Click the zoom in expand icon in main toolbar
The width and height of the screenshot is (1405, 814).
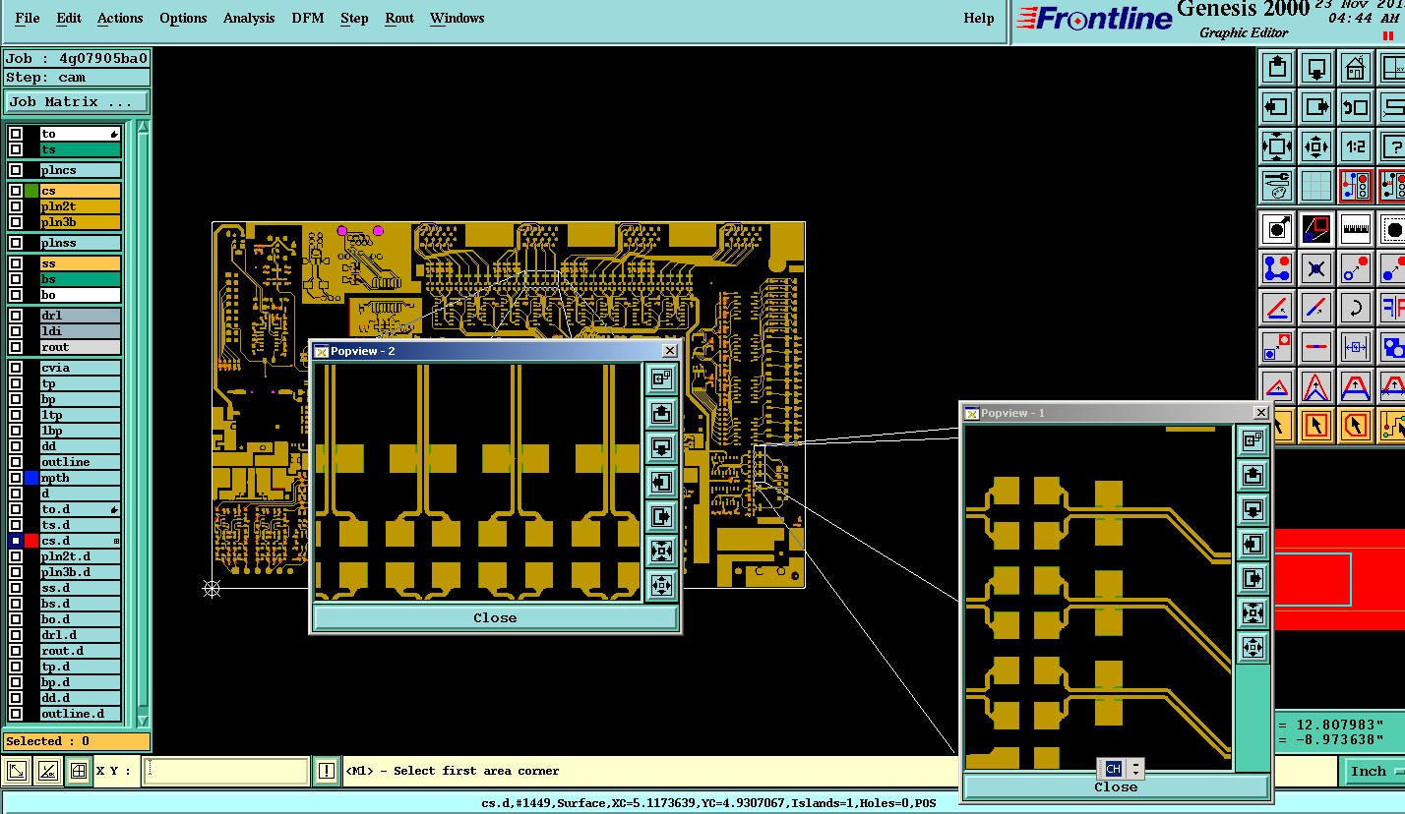(1277, 146)
